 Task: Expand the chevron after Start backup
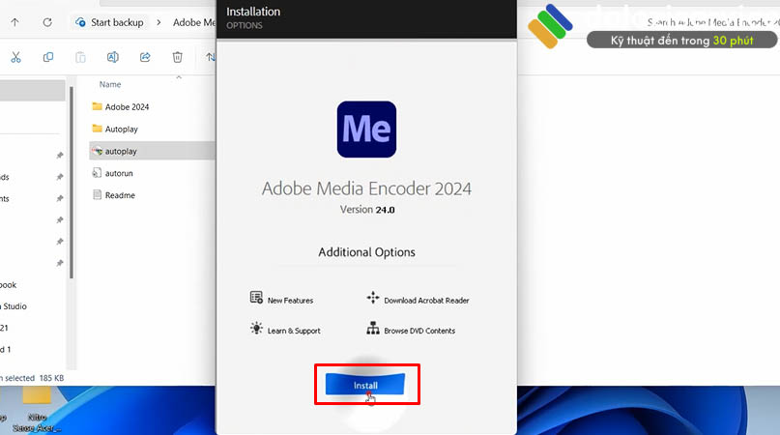[x=160, y=22]
